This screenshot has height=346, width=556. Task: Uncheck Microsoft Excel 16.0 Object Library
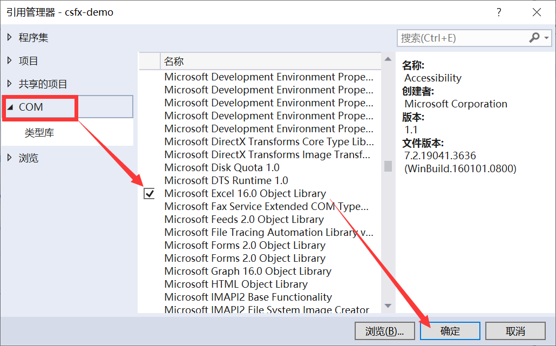[x=149, y=194]
